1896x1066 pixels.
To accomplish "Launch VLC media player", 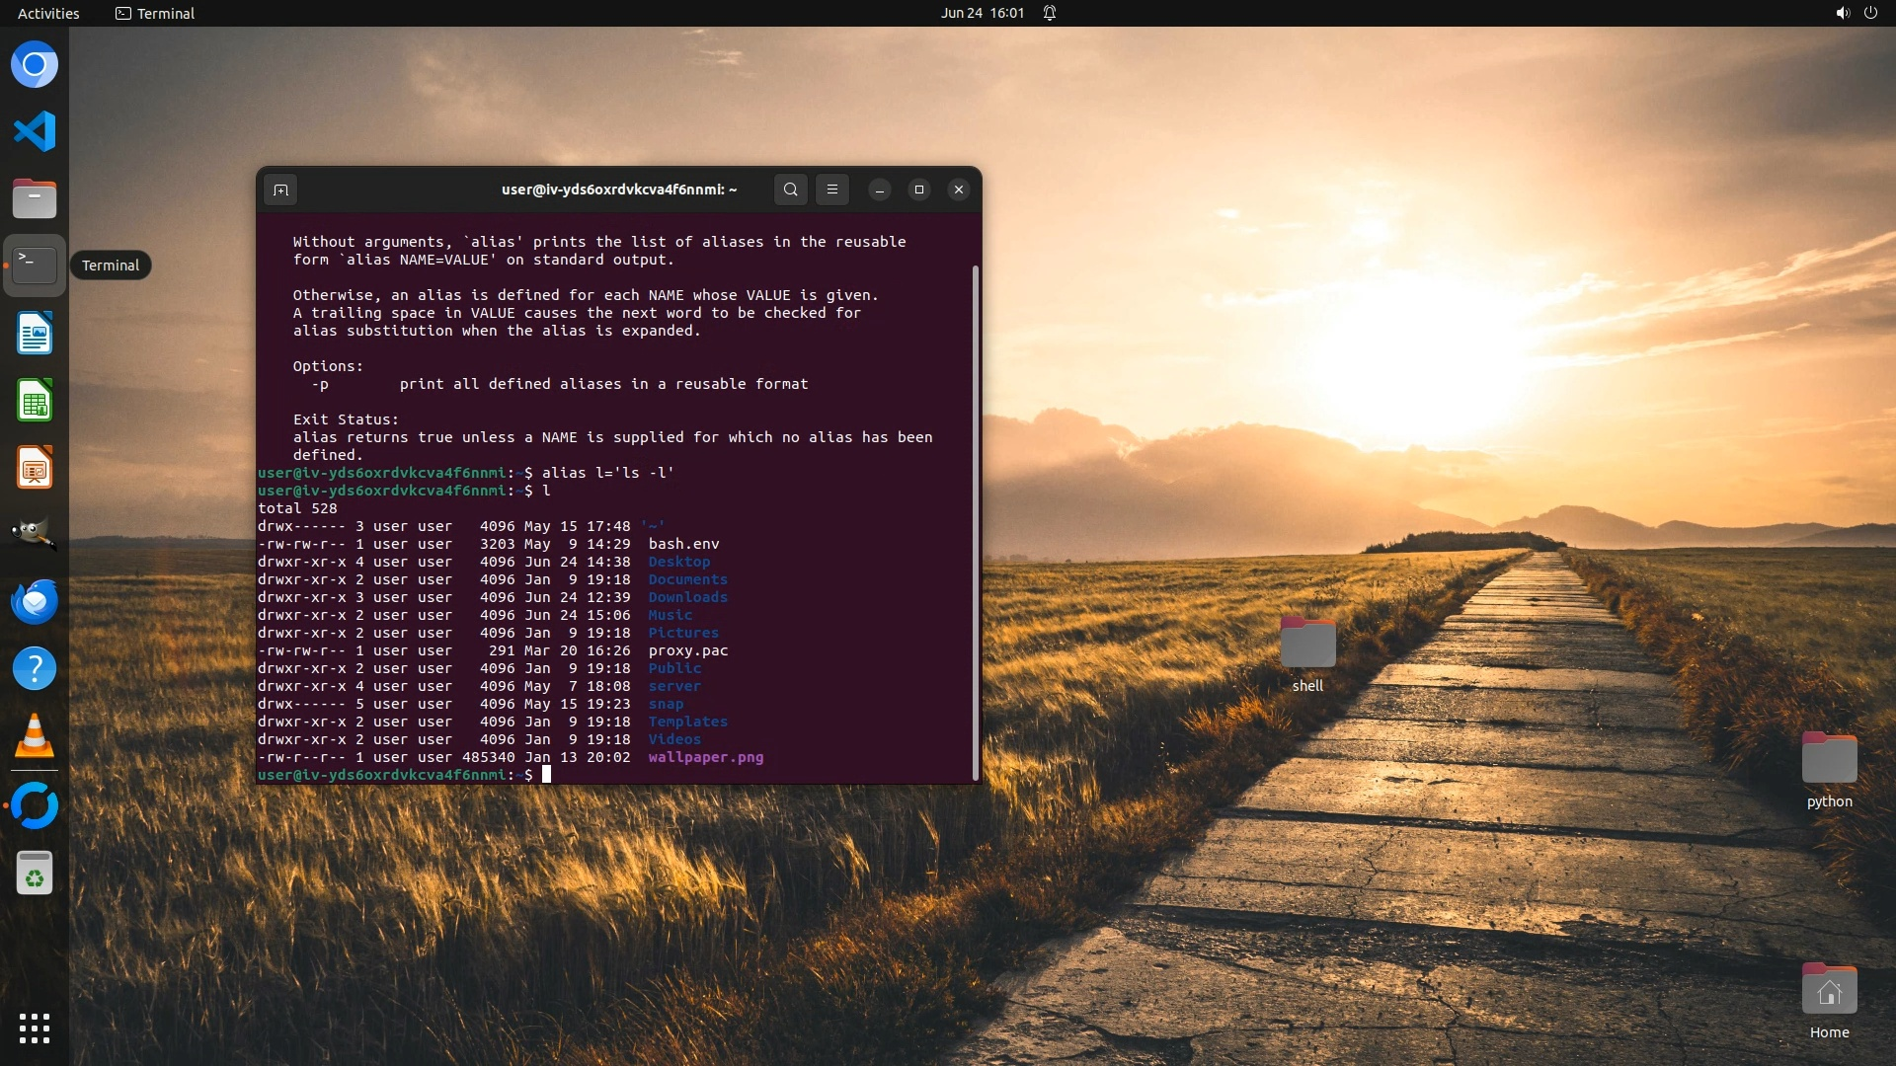I will (x=35, y=736).
